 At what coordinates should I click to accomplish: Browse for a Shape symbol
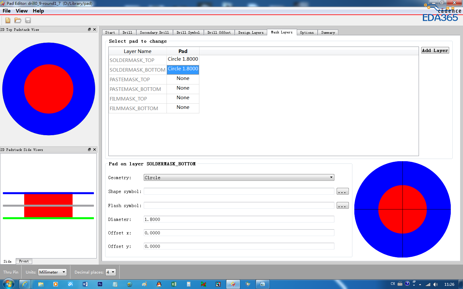pos(343,191)
